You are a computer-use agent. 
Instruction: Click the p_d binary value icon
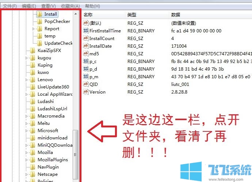coord(86,69)
